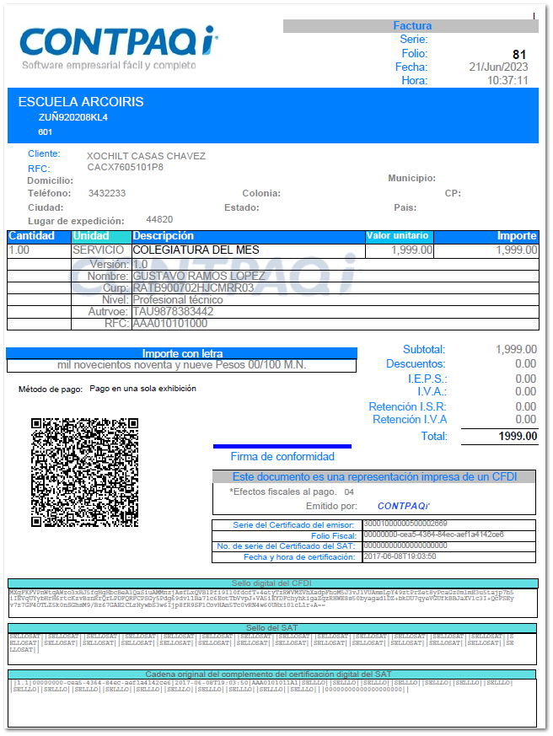Select folio number 81
553x736 pixels.
(519, 55)
